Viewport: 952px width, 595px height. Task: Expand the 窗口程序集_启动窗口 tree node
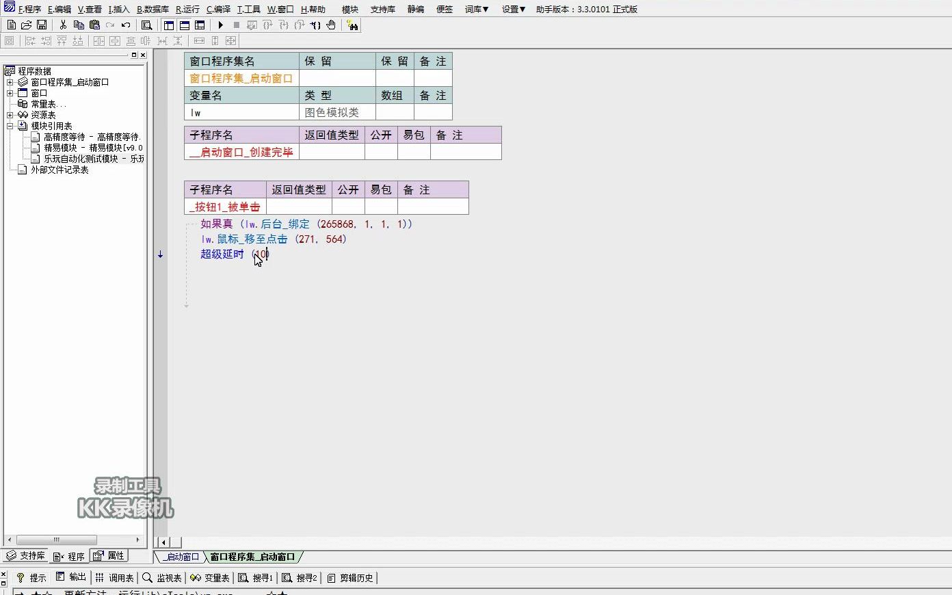click(x=10, y=82)
